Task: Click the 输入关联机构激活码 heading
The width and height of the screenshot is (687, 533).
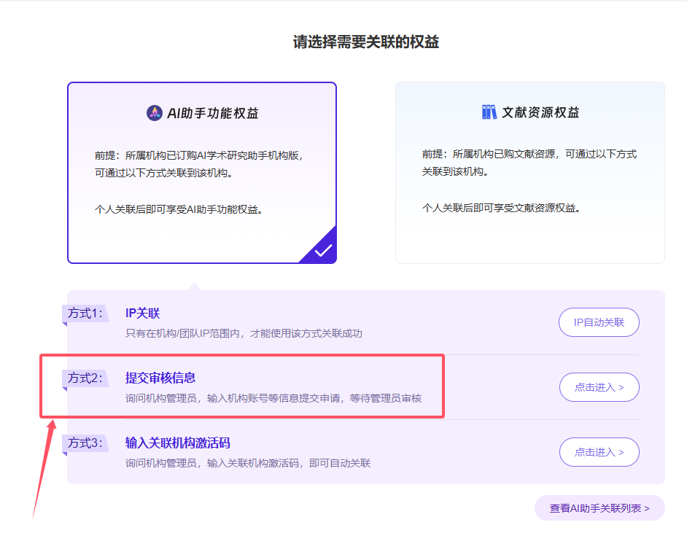Action: pyautogui.click(x=178, y=443)
